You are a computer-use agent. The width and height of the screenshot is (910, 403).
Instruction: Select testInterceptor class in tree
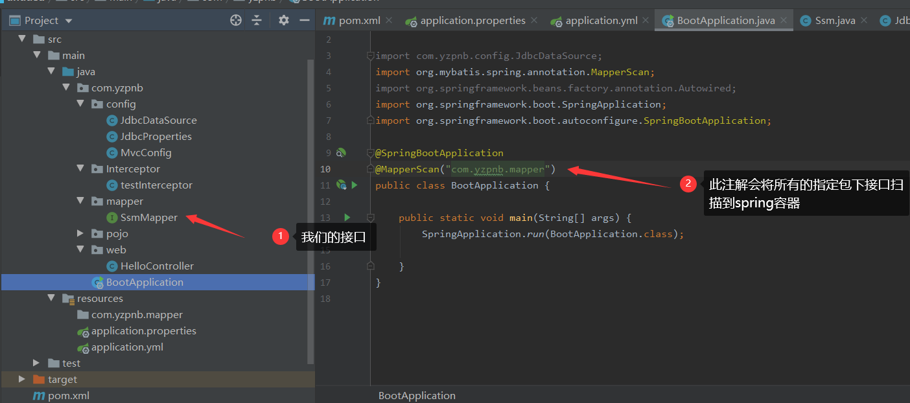[149, 185]
